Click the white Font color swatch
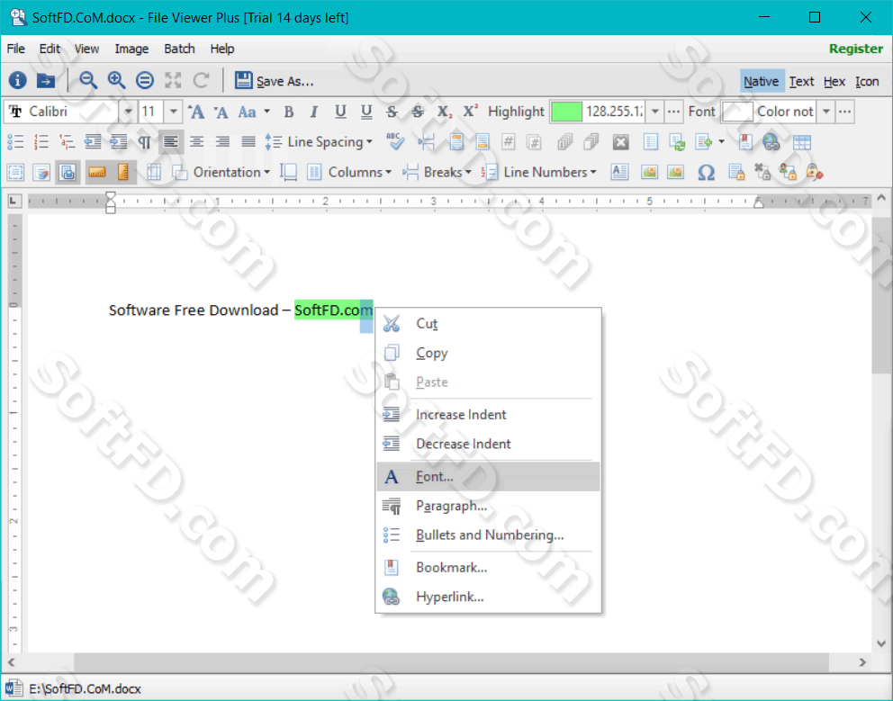893x701 pixels. pos(737,112)
